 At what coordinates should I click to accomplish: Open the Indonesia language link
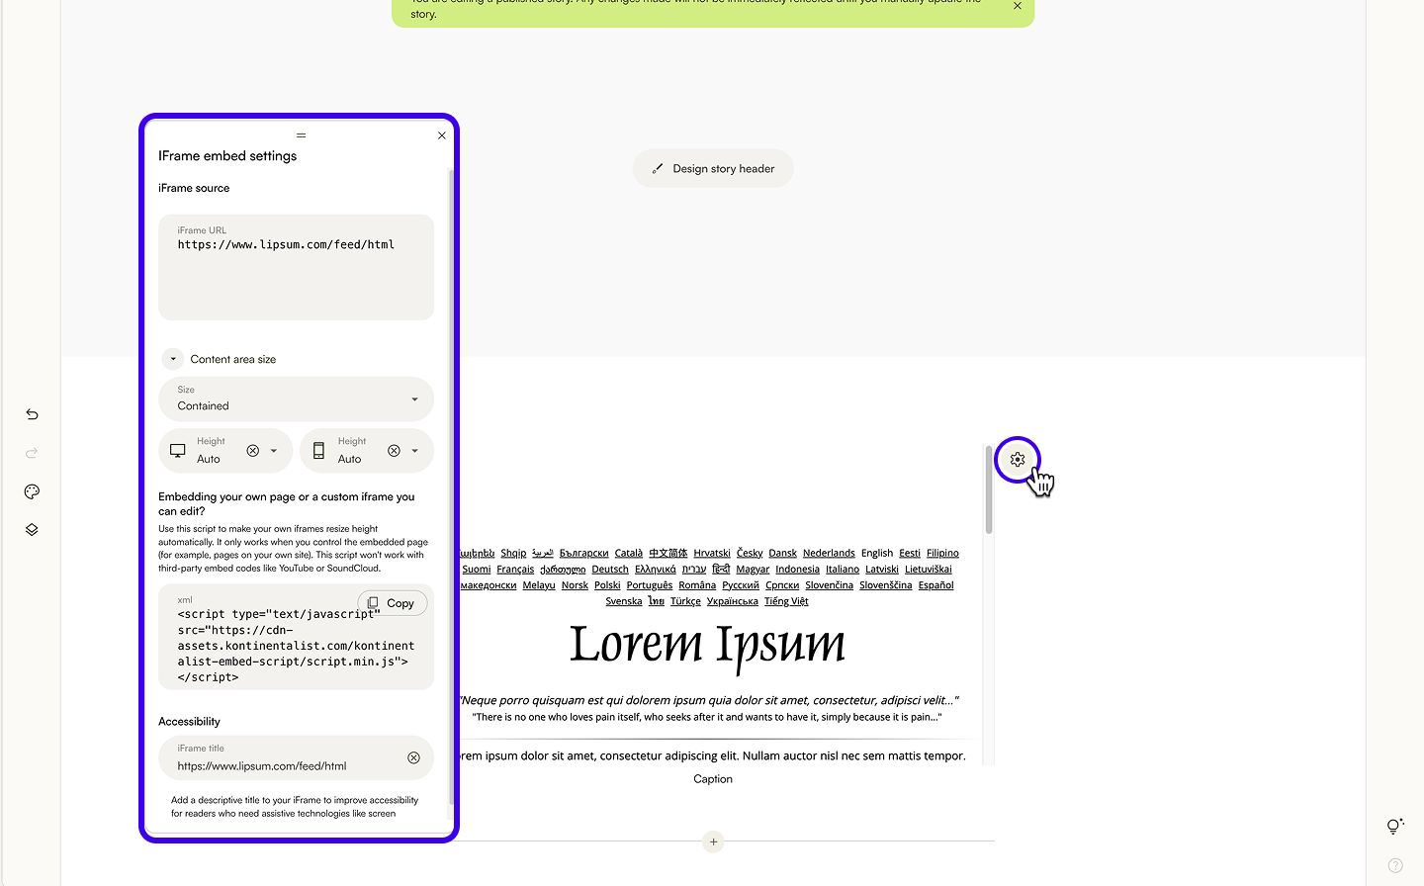797,570
